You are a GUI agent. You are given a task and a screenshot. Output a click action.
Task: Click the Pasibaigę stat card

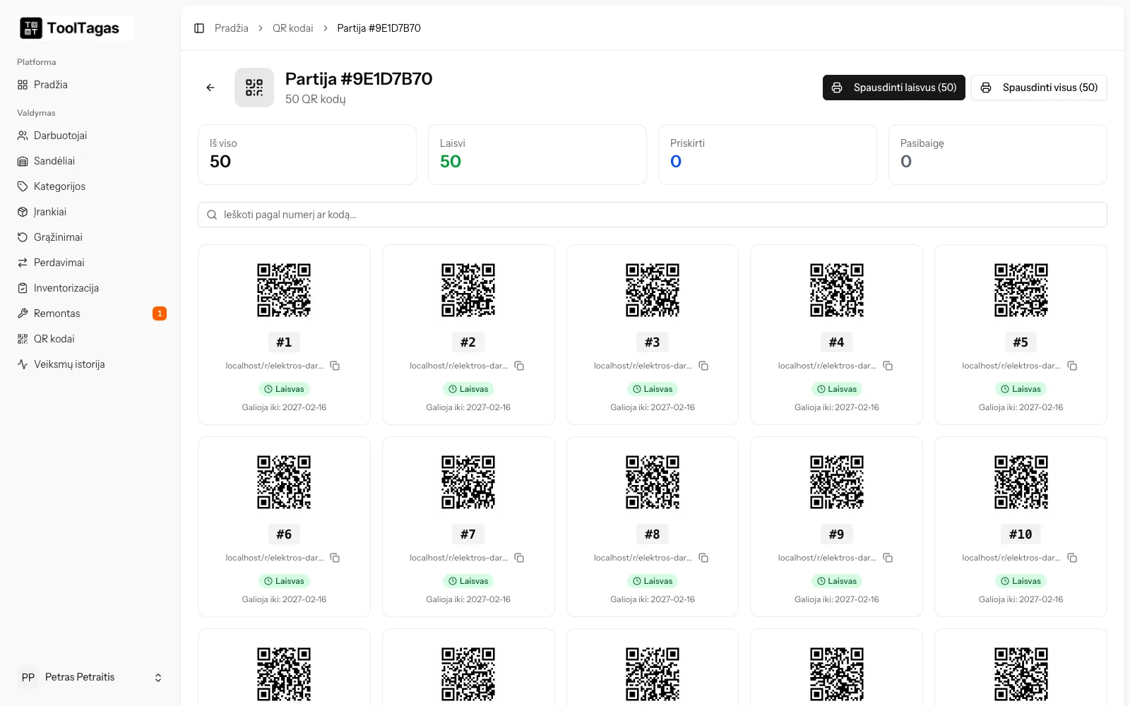click(x=998, y=155)
